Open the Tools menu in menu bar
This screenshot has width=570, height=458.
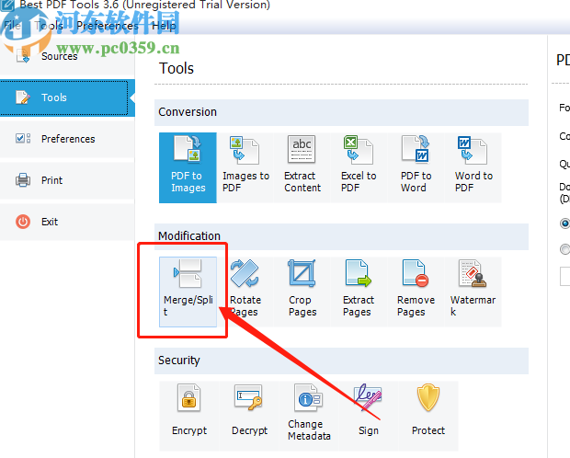pyautogui.click(x=49, y=26)
